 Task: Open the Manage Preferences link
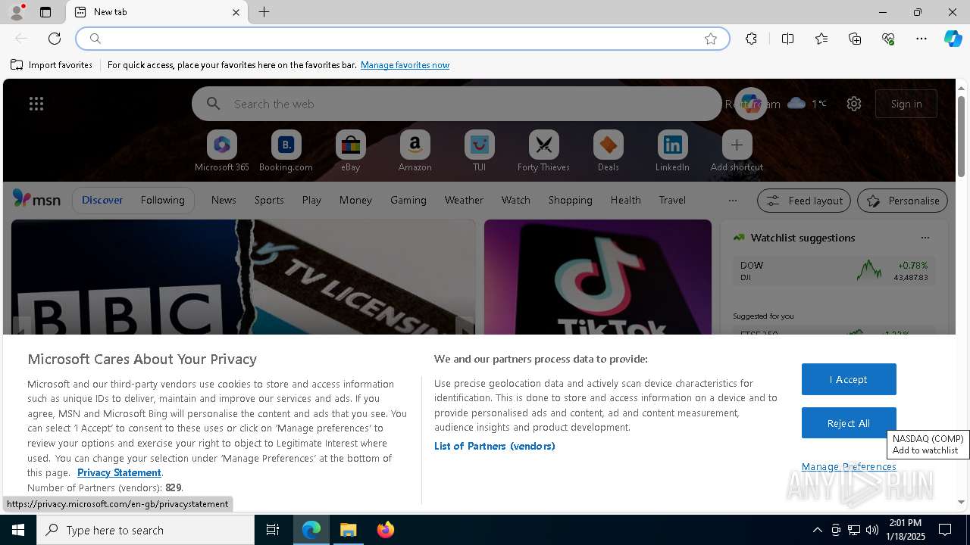(x=849, y=466)
